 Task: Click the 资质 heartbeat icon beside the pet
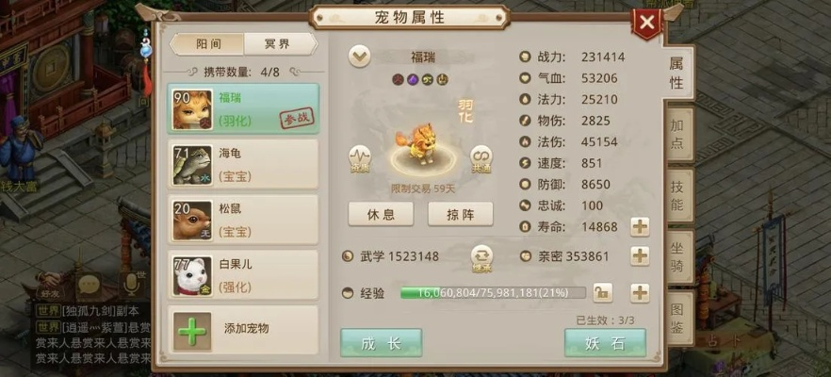pos(360,159)
